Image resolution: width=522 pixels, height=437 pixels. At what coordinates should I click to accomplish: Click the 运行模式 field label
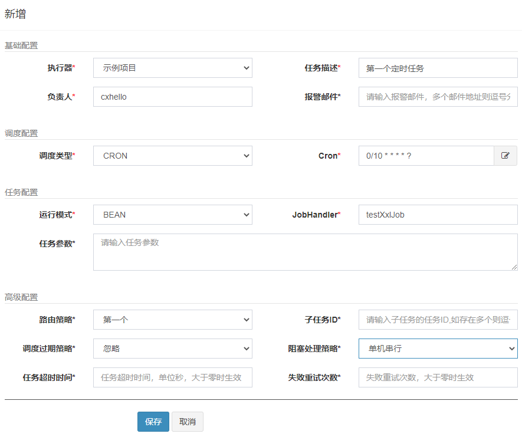pos(57,215)
